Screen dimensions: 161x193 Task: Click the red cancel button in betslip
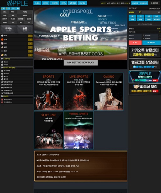tap(135, 42)
